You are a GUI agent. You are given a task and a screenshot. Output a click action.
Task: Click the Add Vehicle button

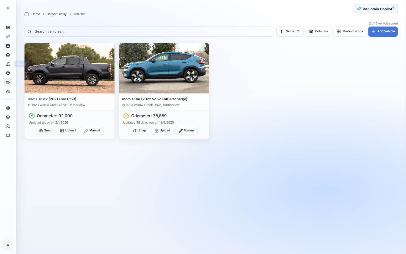(x=383, y=31)
